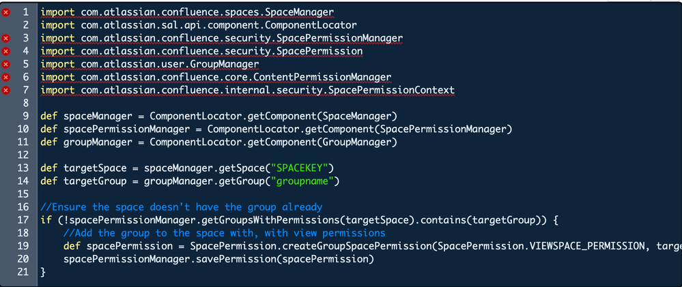Click the closing brace on line 21
The width and height of the screenshot is (682, 287).
tap(43, 272)
